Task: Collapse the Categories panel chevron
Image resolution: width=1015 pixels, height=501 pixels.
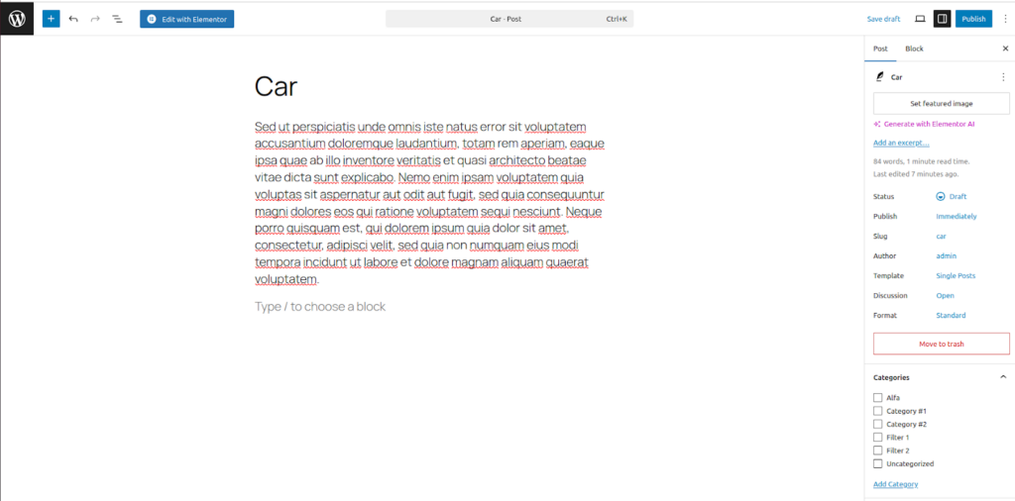Action: (x=1002, y=377)
